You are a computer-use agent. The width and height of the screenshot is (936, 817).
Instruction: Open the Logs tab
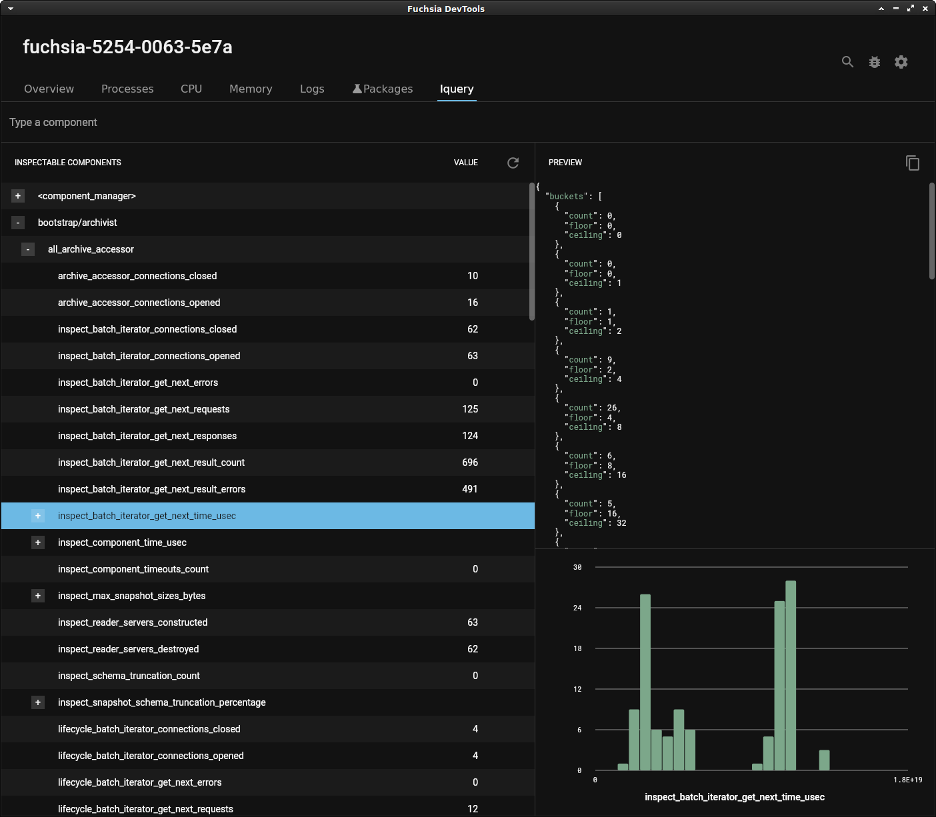coord(312,89)
